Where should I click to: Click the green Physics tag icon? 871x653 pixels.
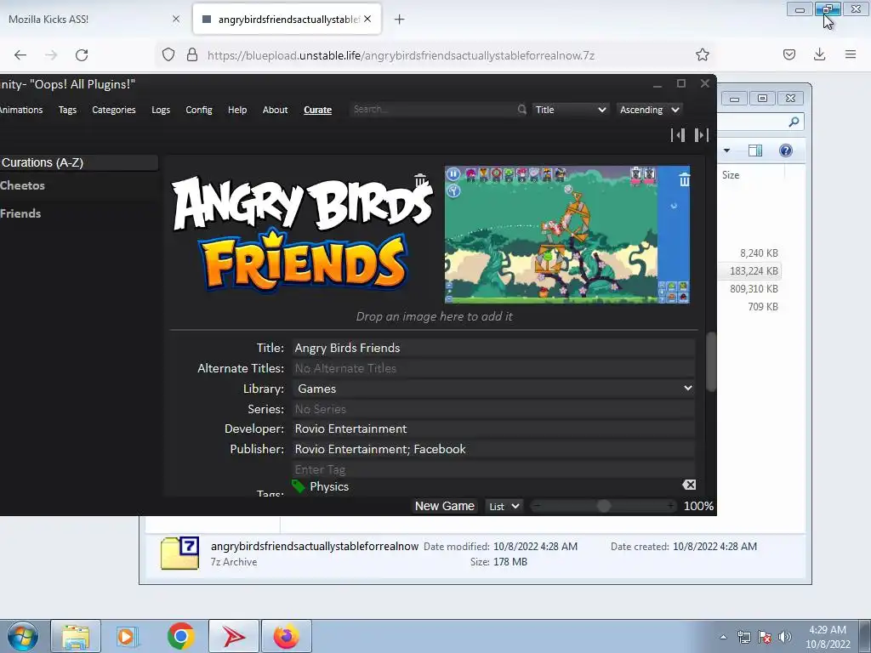pos(299,486)
